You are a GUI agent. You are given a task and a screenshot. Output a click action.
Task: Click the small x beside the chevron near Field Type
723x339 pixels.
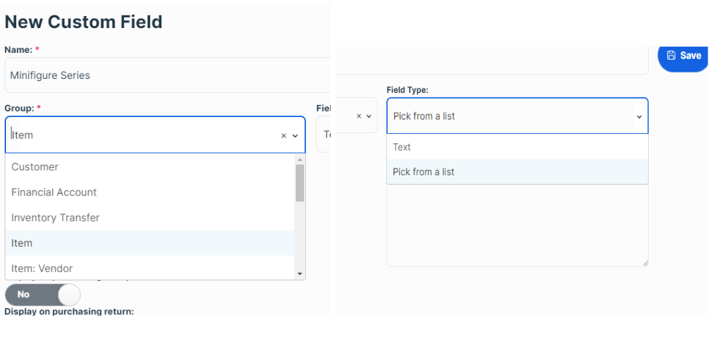point(359,116)
